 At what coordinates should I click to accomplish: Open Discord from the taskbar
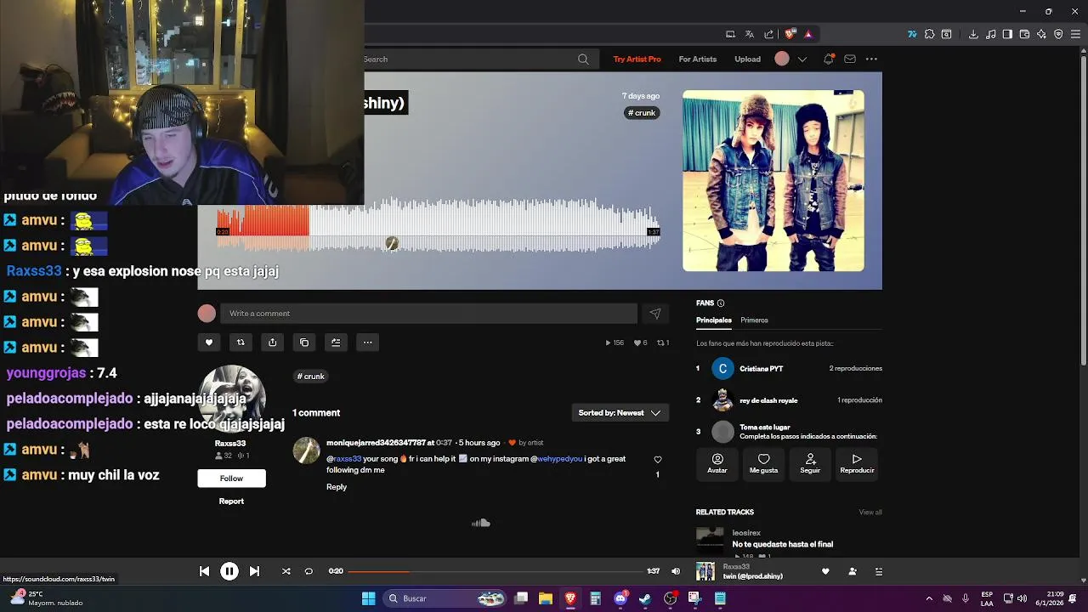pyautogui.click(x=620, y=598)
